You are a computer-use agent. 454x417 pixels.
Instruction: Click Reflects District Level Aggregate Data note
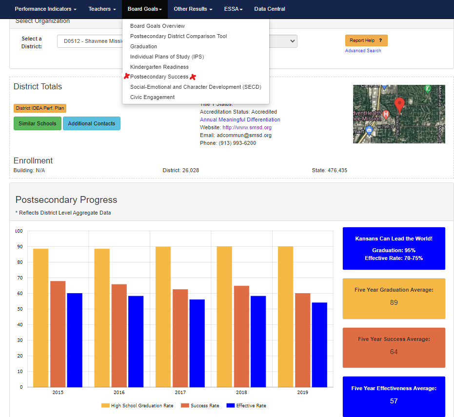coord(63,213)
